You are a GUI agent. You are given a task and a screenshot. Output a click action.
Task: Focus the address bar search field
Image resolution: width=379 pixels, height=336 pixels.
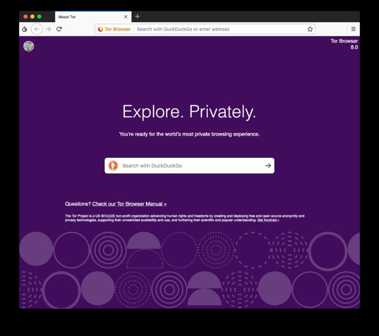(x=220, y=29)
